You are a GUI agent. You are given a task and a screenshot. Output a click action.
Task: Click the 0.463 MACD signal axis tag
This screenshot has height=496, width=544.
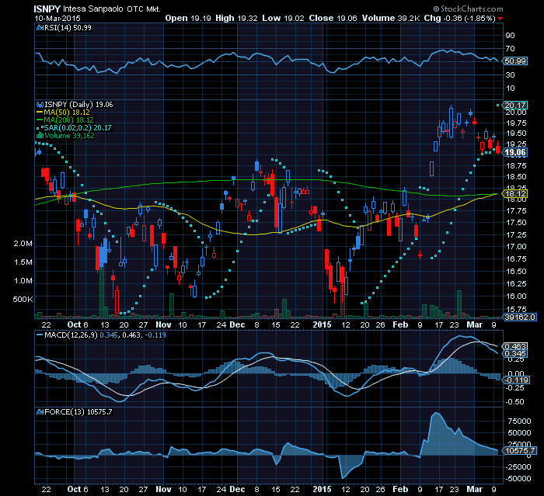click(515, 346)
